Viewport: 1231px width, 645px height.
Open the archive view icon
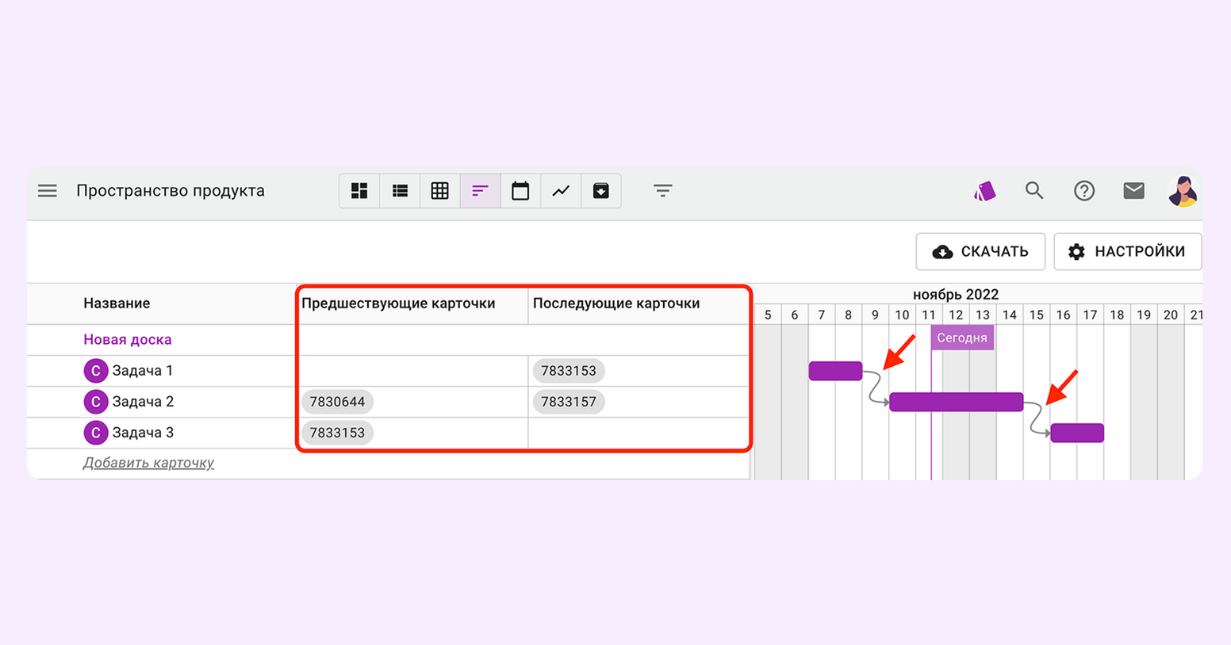[x=601, y=191]
